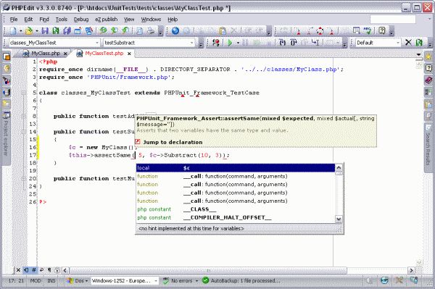
Task: Click the green Run play button
Action: [230, 43]
